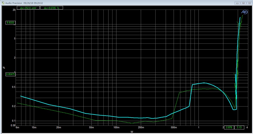Click the X-axis left value 6m
The image size is (253, 134).
[17, 128]
